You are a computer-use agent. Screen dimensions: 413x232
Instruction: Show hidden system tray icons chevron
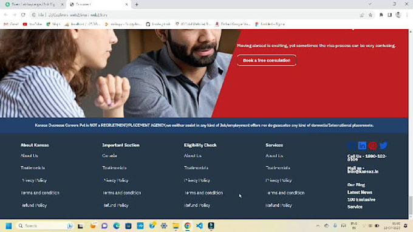[318, 226]
